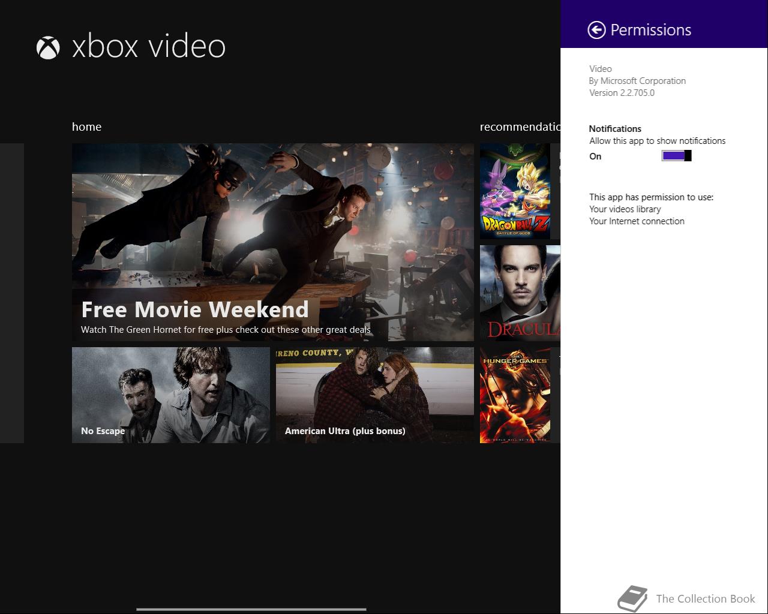Click the horizontal scrollbar at the bottom

click(251, 609)
